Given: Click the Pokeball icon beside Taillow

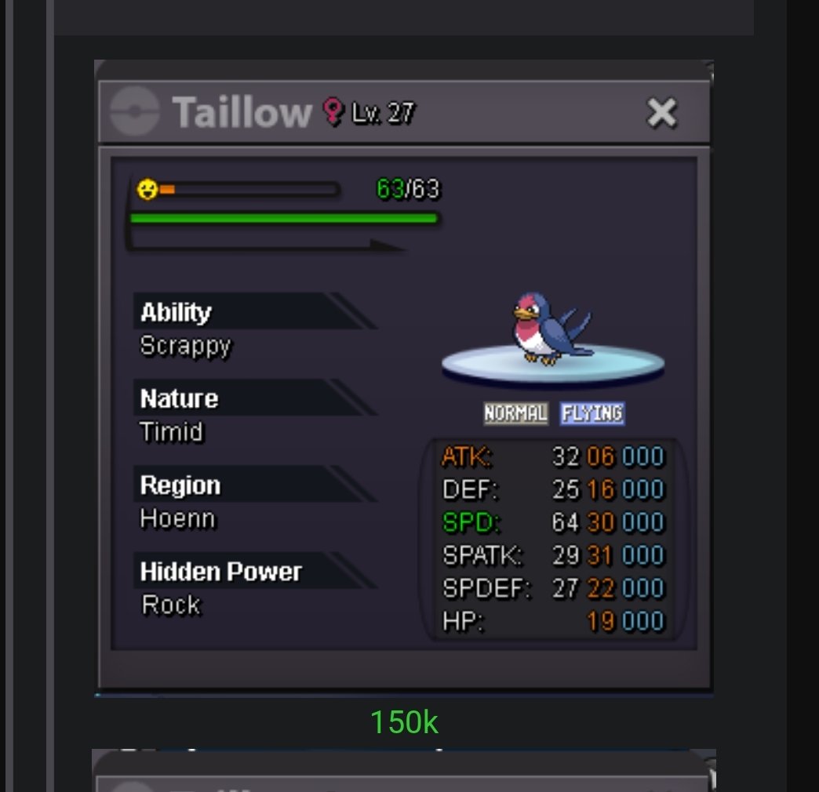Looking at the screenshot, I should point(135,111).
